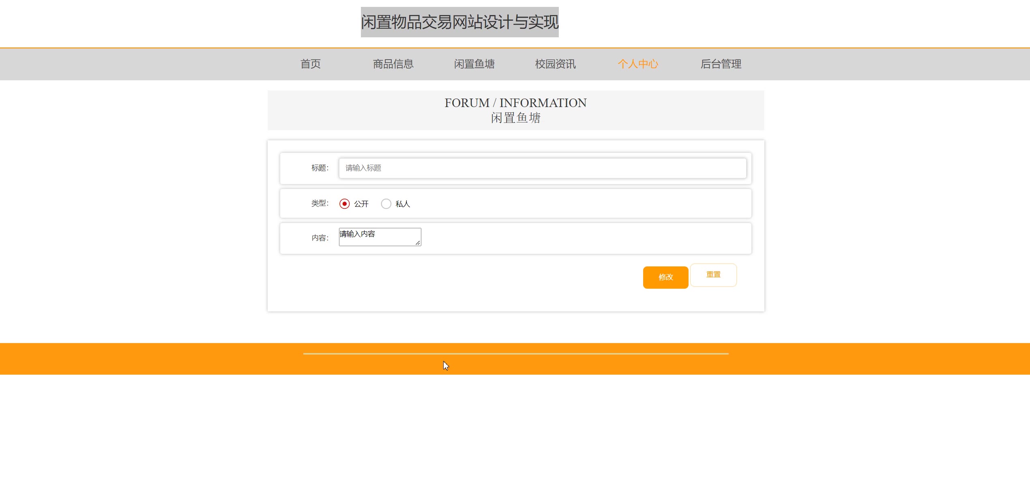The image size is (1030, 502).
Task: Click the 闲置鱼塘 subheading under the banner
Action: point(515,118)
